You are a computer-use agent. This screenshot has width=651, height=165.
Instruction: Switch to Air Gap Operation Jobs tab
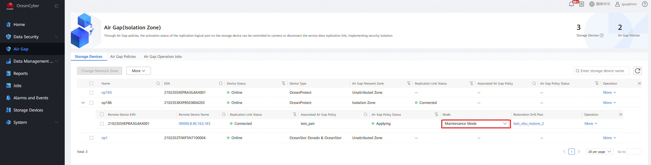pos(163,57)
